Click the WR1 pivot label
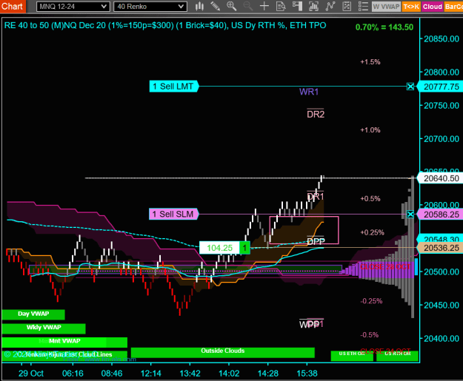Image resolution: width=463 pixels, height=381 pixels. [309, 92]
